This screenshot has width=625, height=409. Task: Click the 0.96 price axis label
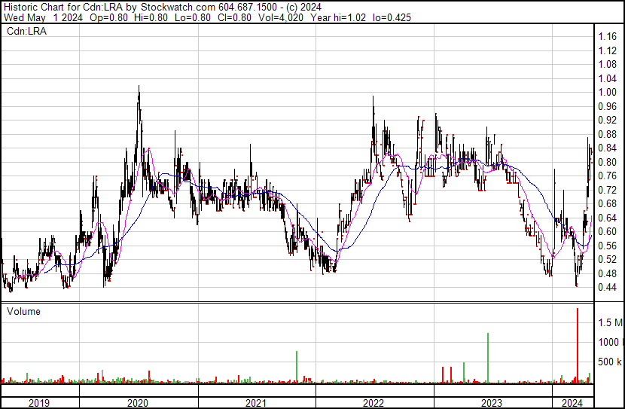click(x=608, y=106)
